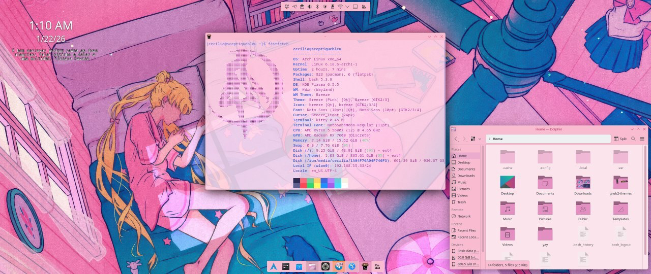The width and height of the screenshot is (651, 274).
Task: Select Downloads in the Places sidebar
Action: coord(466,176)
